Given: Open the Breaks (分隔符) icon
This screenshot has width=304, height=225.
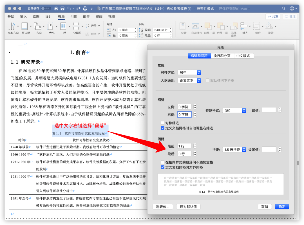Looking at the screenshot, I should 76,26.
